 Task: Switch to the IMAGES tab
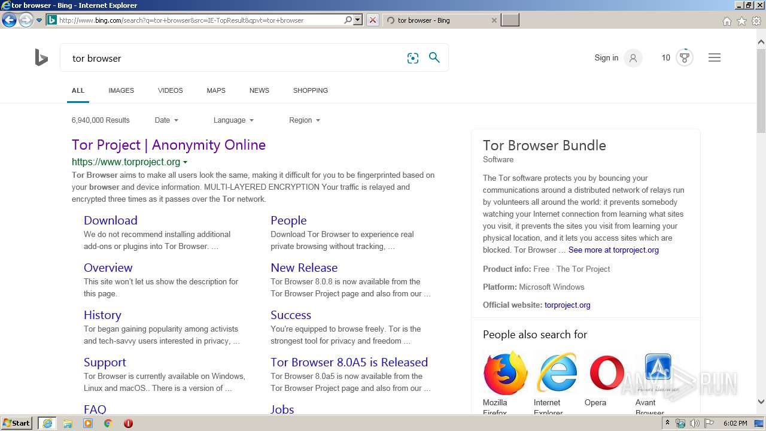121,90
